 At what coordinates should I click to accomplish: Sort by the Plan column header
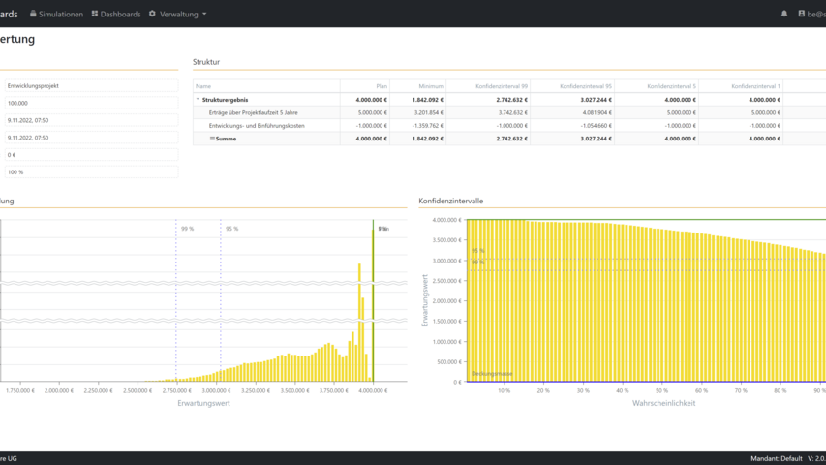coord(382,86)
